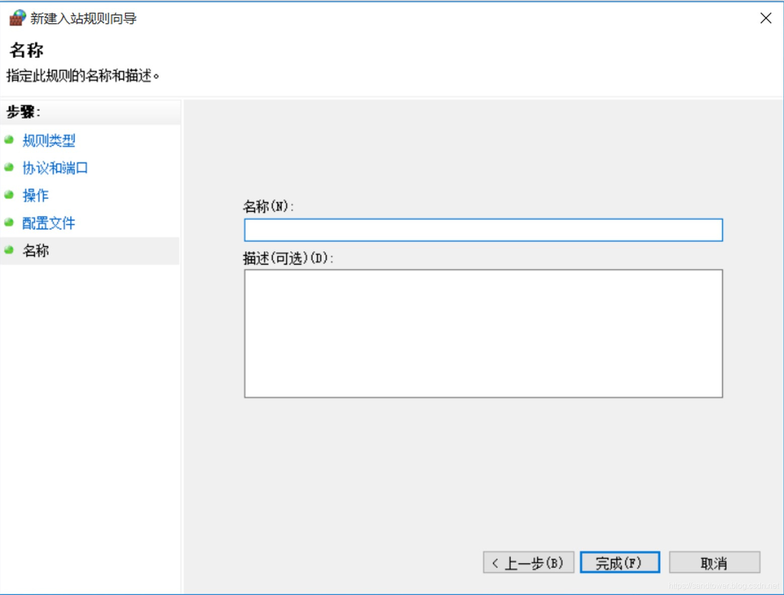Click the green dot beside 规则类型
Image resolution: width=784 pixels, height=595 pixels.
9,140
